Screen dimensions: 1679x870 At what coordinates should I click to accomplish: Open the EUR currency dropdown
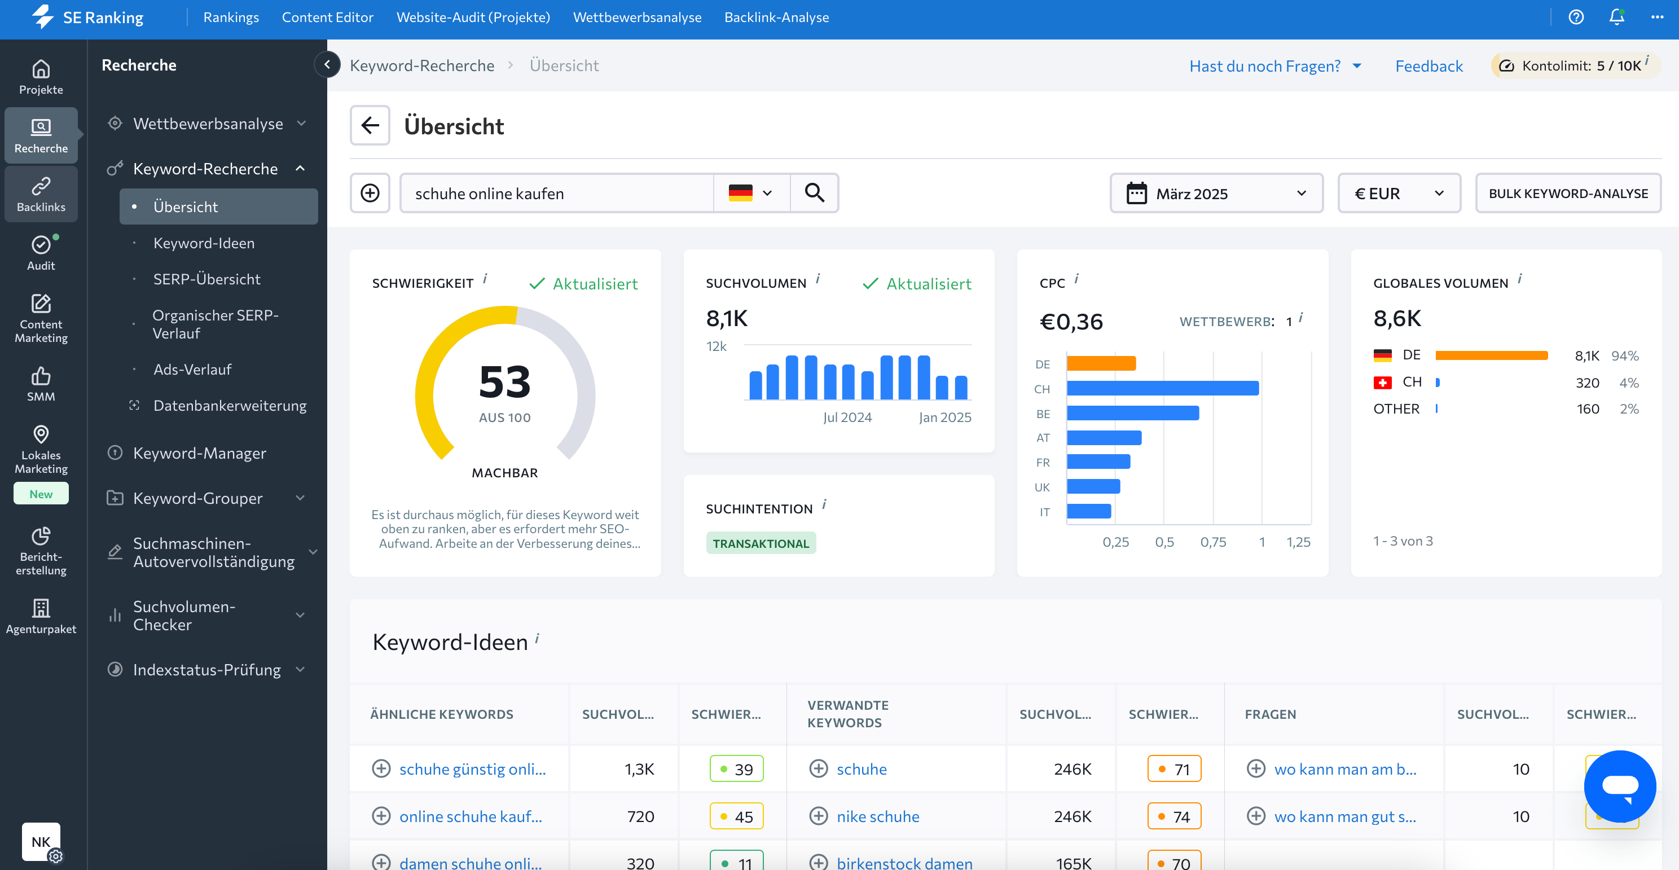[1399, 193]
